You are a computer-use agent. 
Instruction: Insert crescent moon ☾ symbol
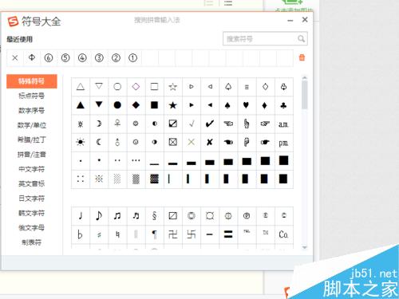(x=99, y=142)
